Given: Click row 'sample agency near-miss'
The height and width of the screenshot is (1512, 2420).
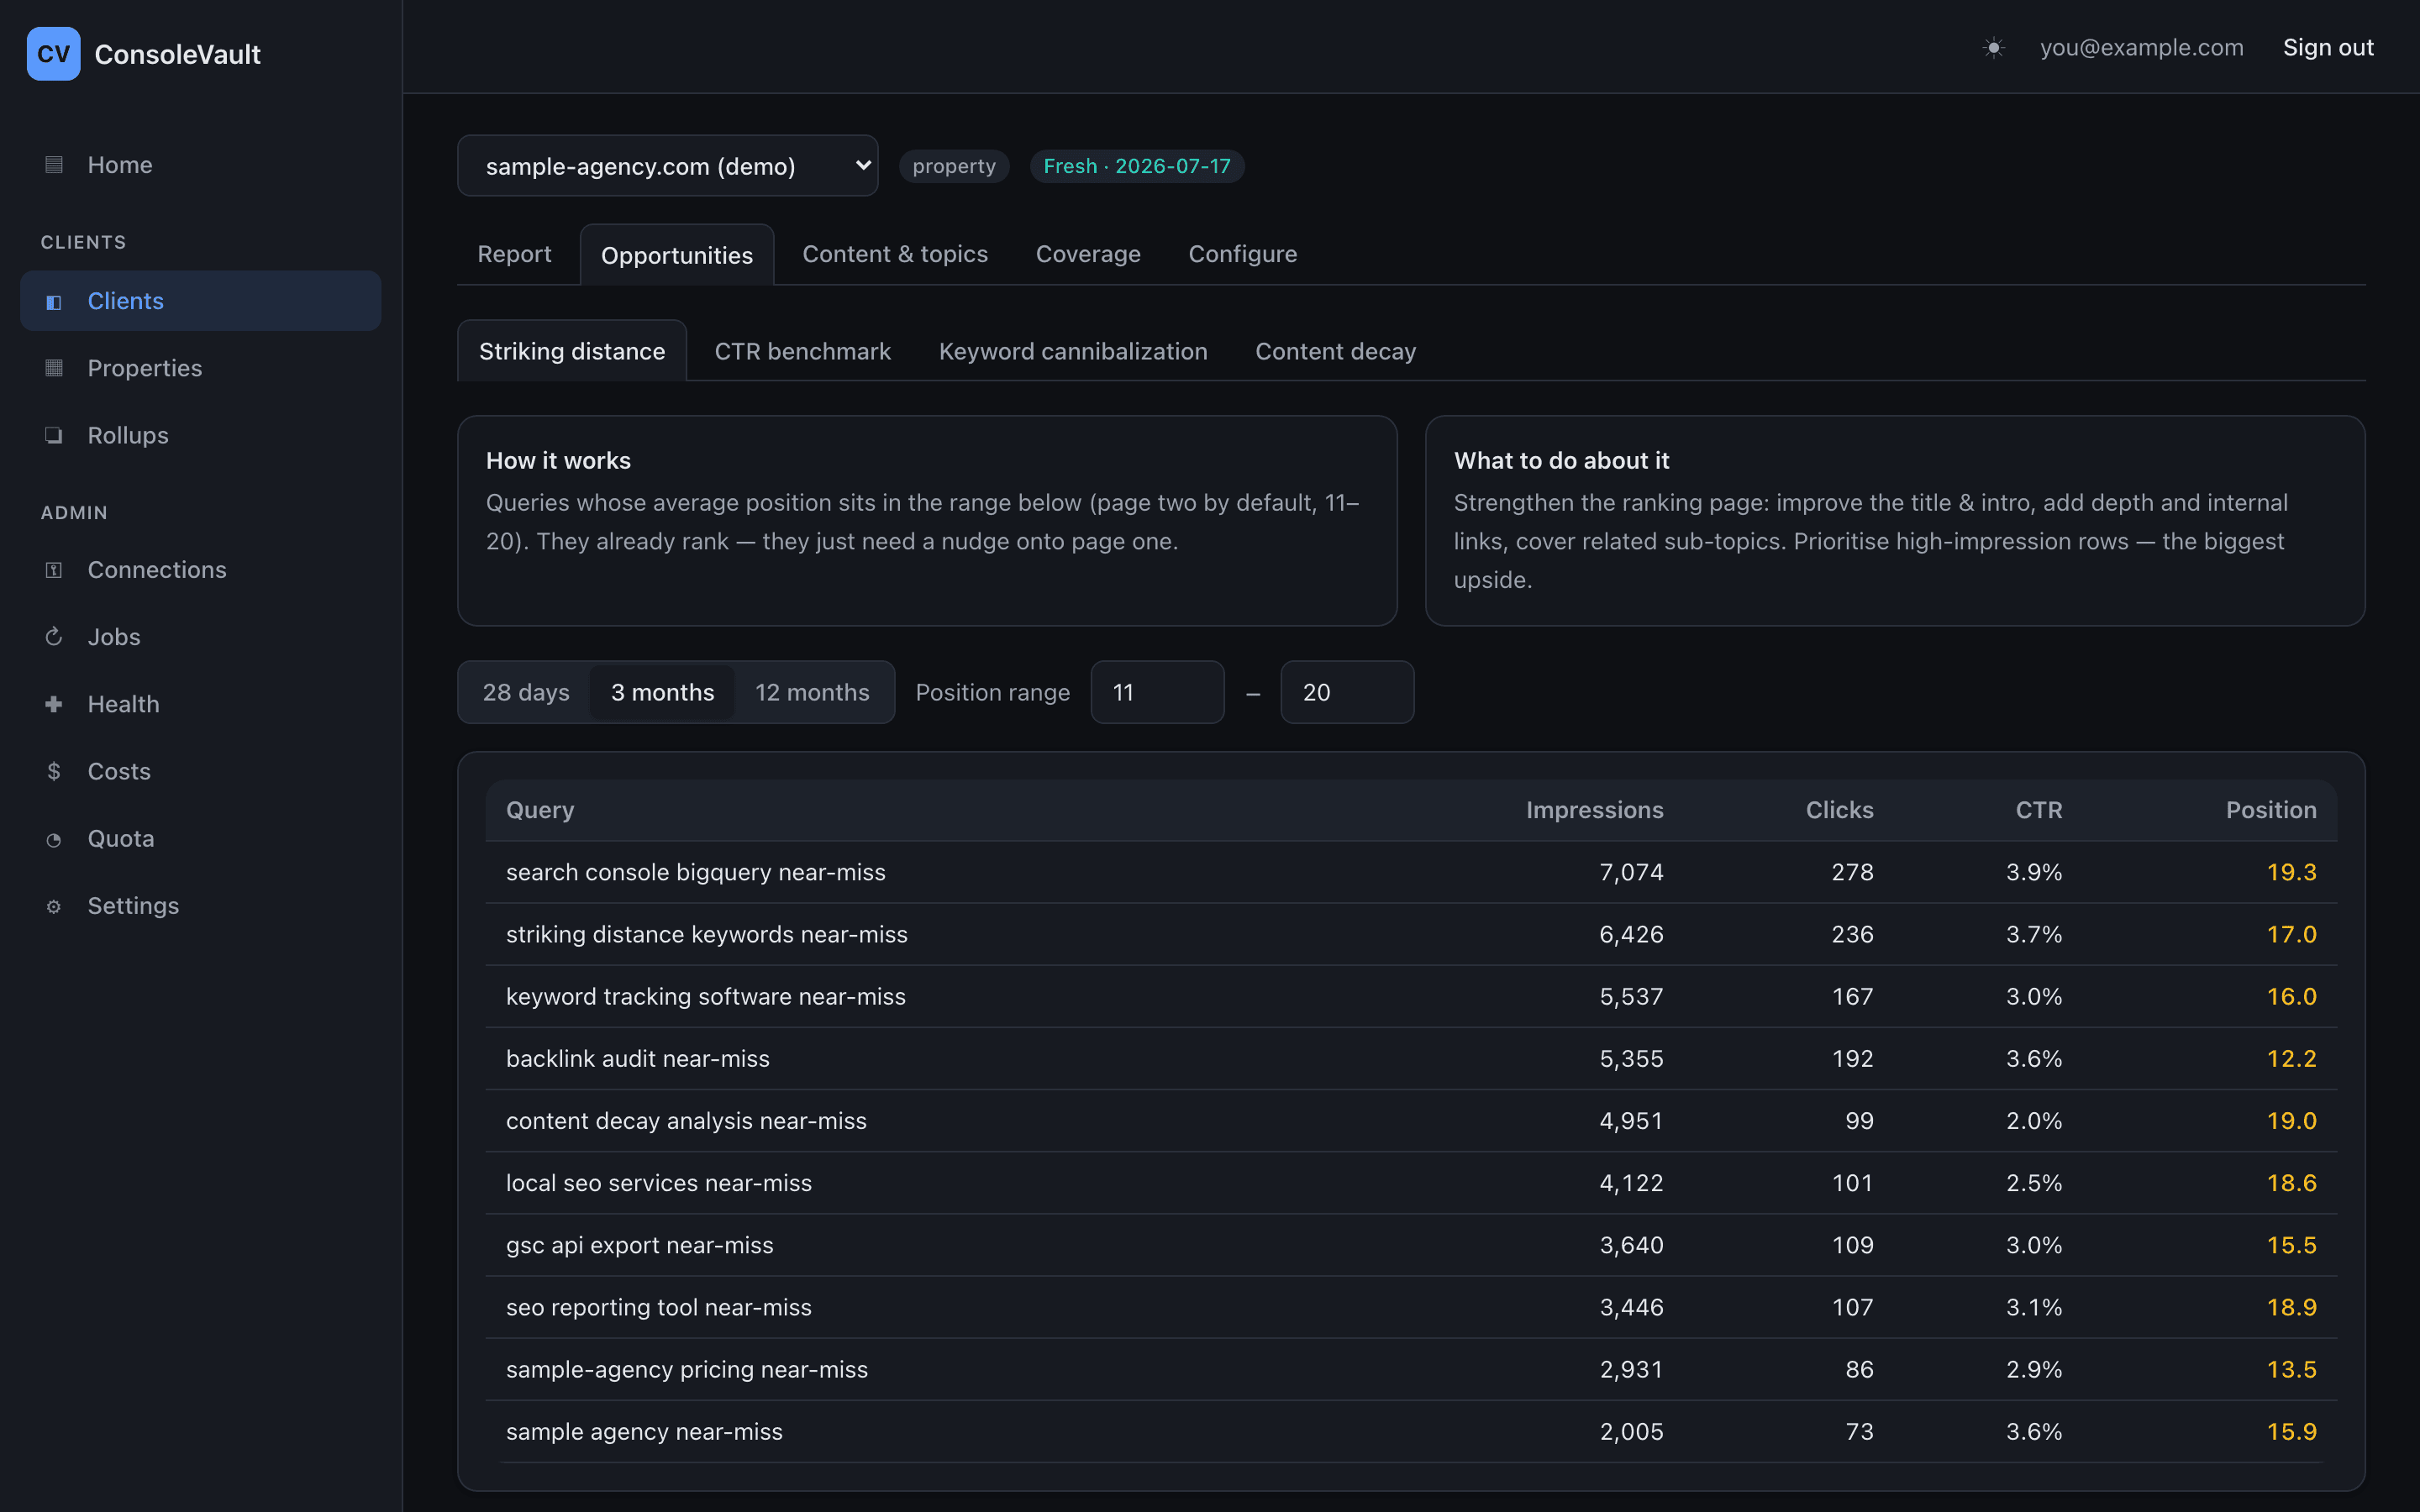Looking at the screenshot, I should point(1411,1432).
